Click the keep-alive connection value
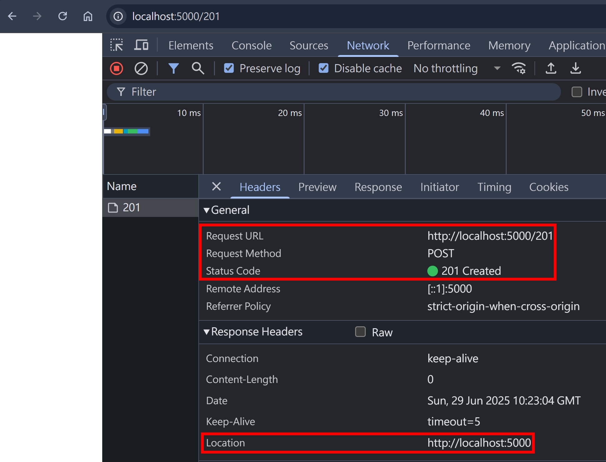This screenshot has width=606, height=462. tap(453, 359)
